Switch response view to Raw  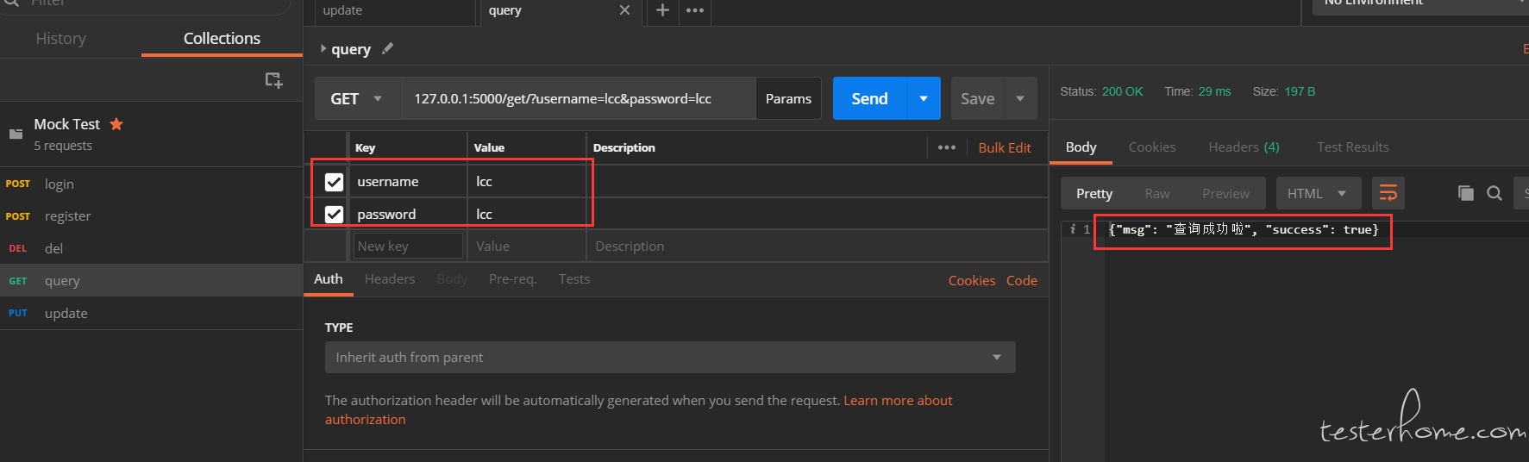click(1157, 193)
